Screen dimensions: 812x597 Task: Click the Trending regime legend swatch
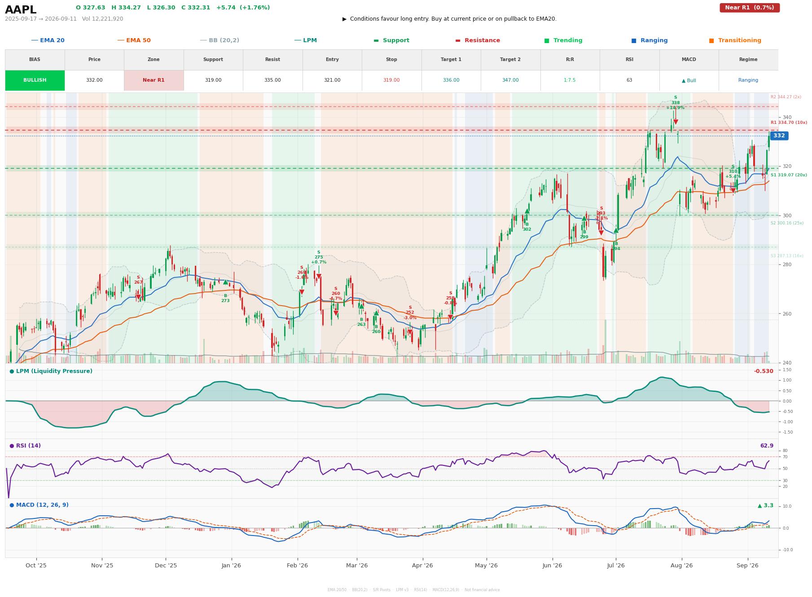click(x=547, y=40)
